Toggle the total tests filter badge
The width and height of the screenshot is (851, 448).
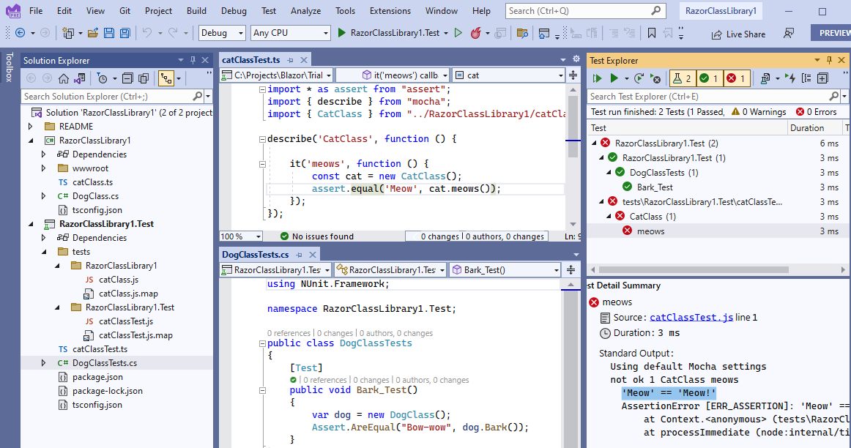681,77
